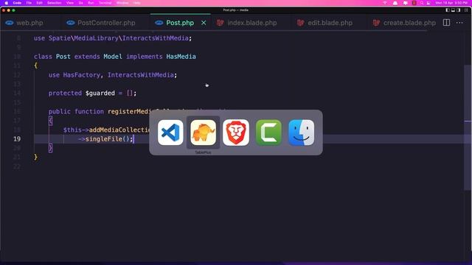Toggle the primary side bar layout icon
The height and width of the screenshot is (265, 472).
tap(448, 10)
